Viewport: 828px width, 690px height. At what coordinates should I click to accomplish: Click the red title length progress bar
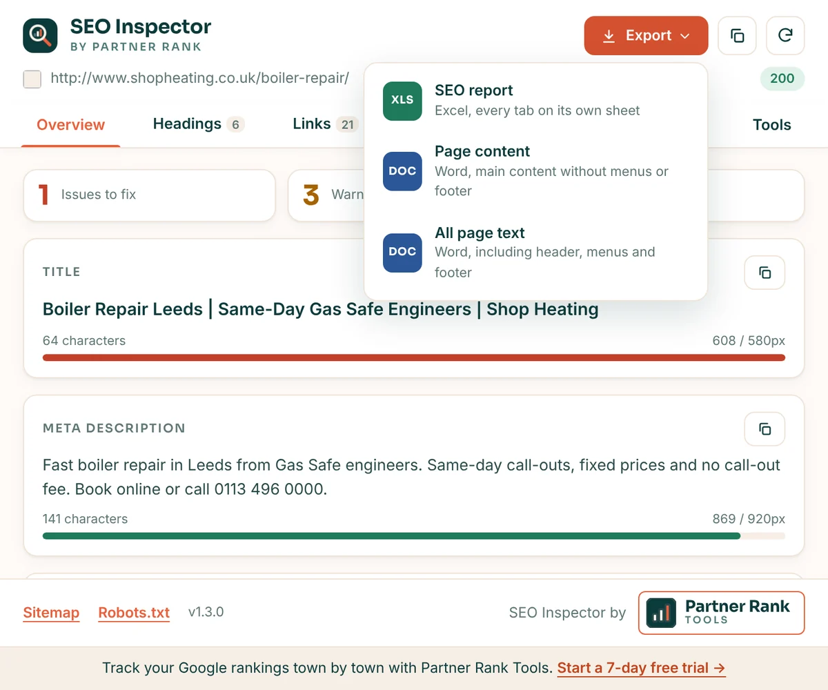[x=414, y=357]
